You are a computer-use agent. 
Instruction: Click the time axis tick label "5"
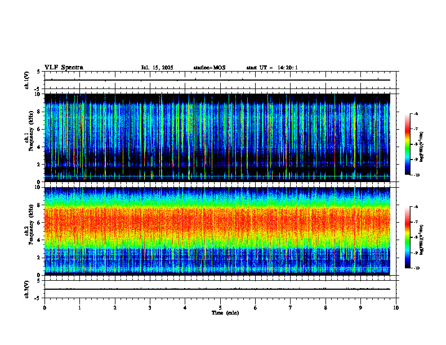220,308
